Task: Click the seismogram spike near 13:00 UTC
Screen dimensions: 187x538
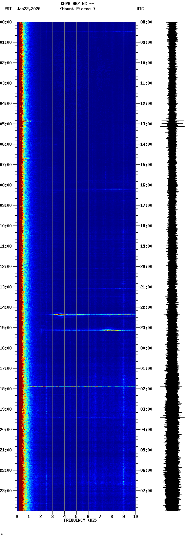Action: click(173, 123)
